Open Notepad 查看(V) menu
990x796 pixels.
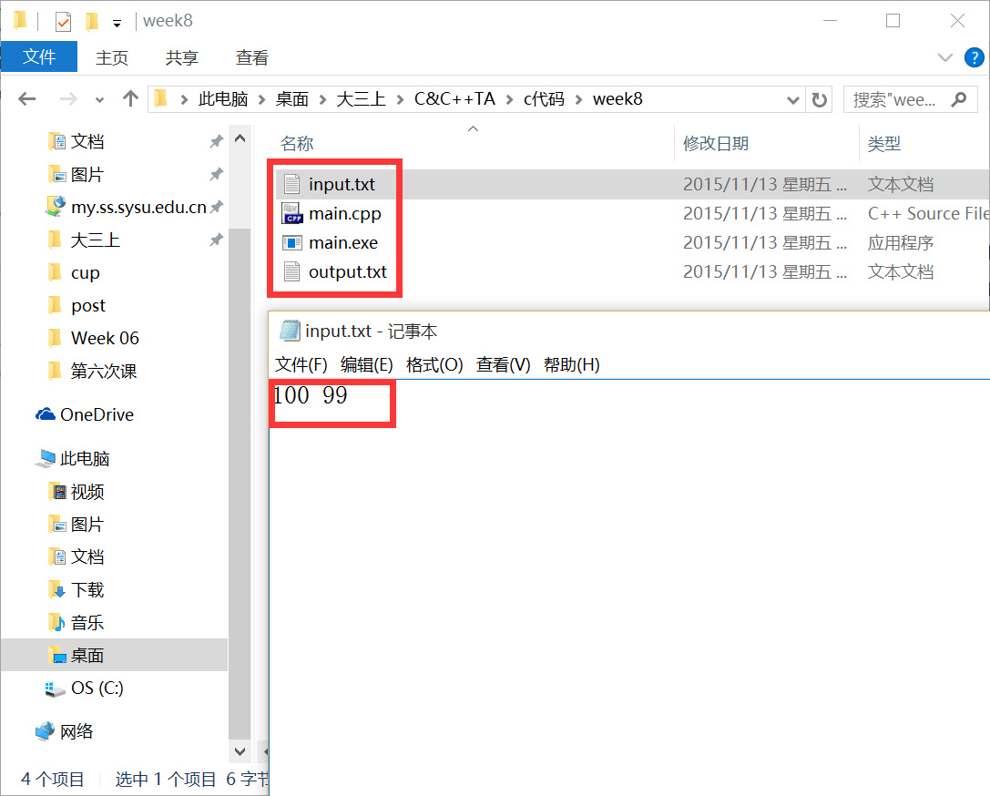click(x=504, y=365)
